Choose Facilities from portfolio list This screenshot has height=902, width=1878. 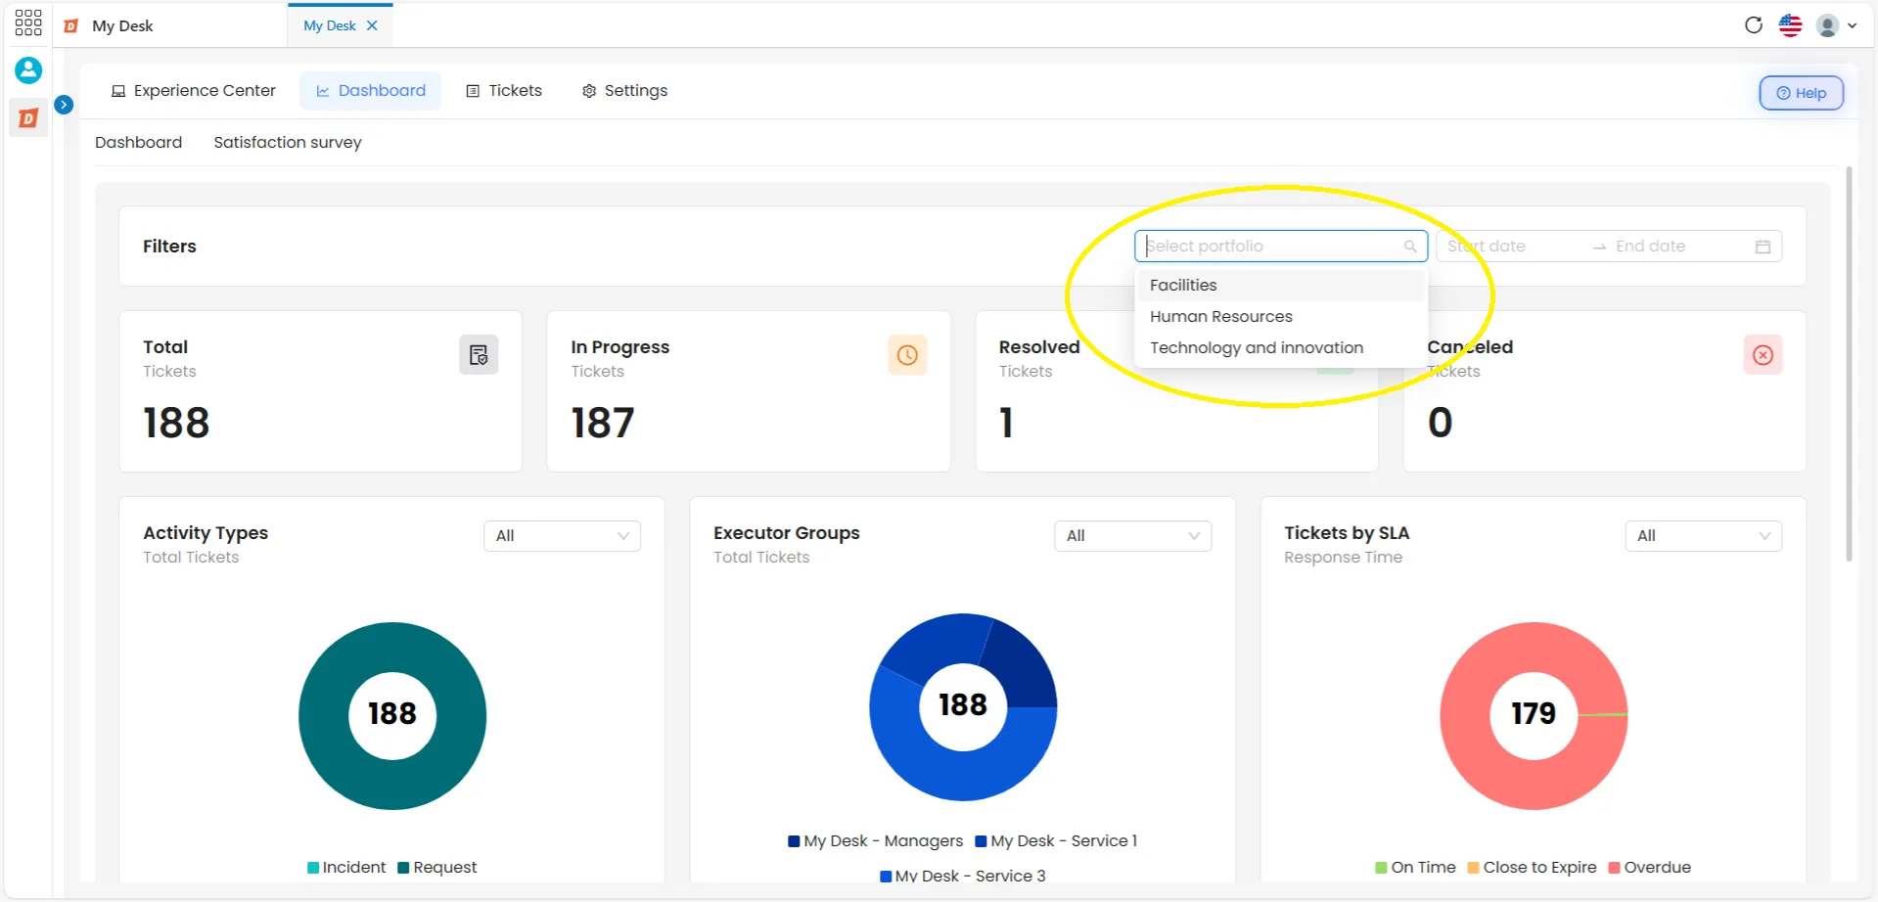point(1281,285)
